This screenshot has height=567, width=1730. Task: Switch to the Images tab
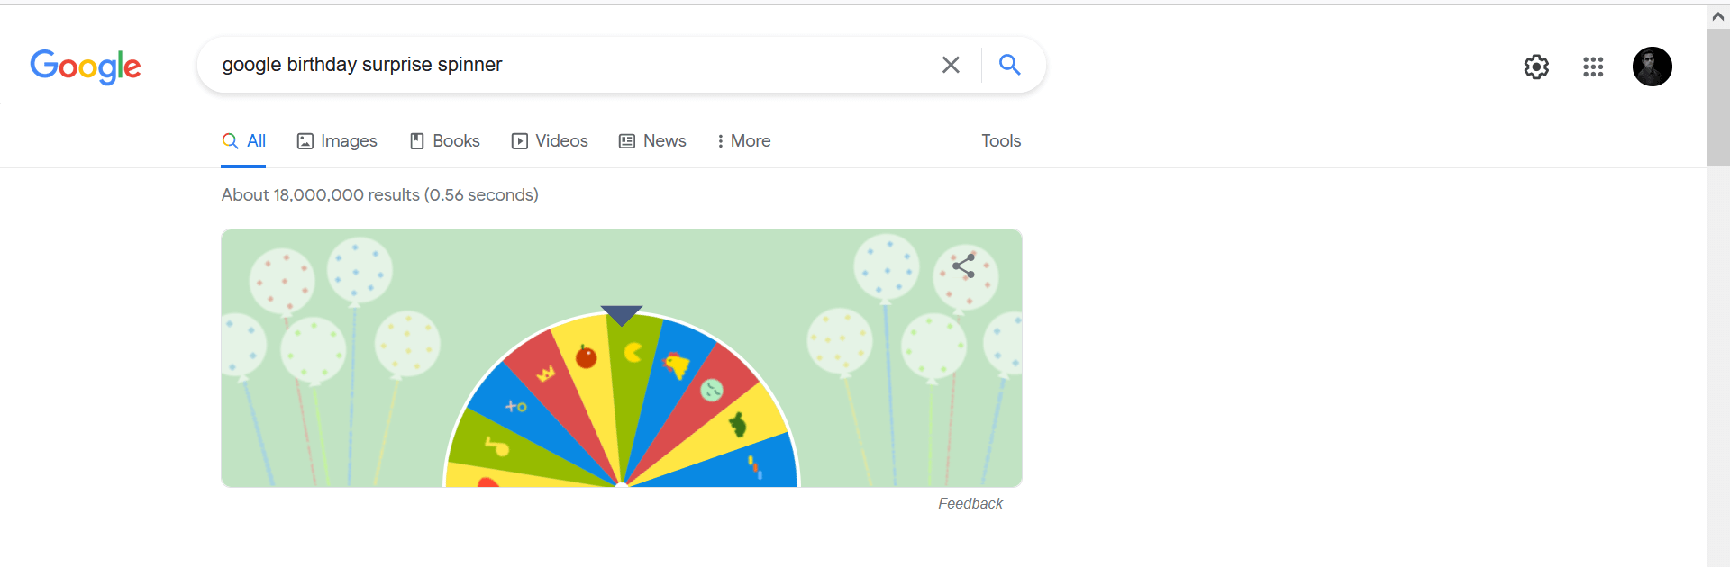337,141
